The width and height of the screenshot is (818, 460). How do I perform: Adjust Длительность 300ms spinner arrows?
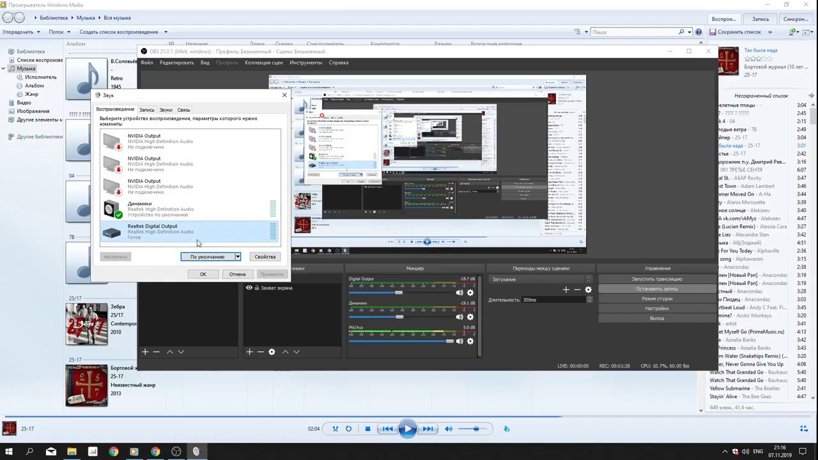tap(589, 300)
